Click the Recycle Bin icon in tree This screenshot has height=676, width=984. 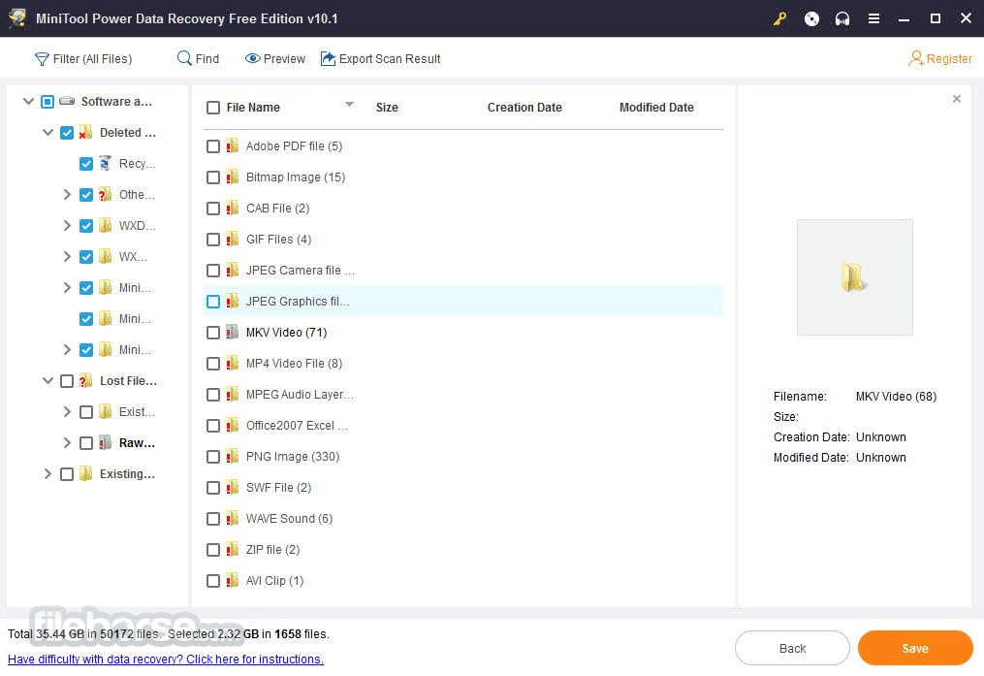coord(105,163)
